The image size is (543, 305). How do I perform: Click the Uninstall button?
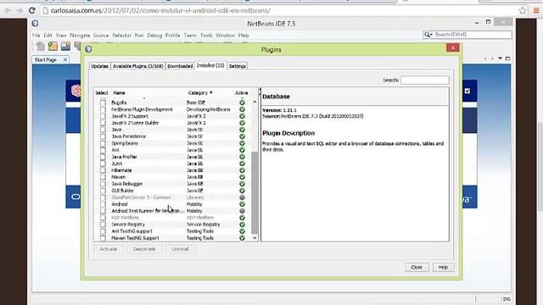click(180, 249)
